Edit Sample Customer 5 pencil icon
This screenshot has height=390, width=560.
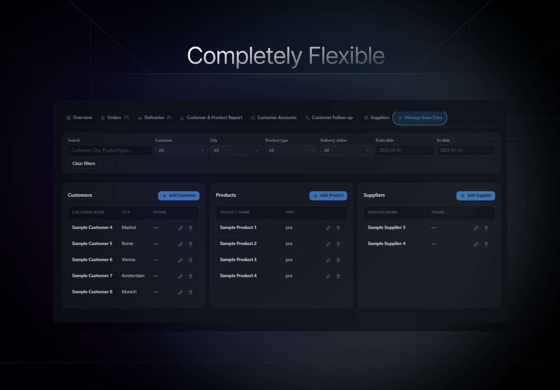click(x=180, y=244)
